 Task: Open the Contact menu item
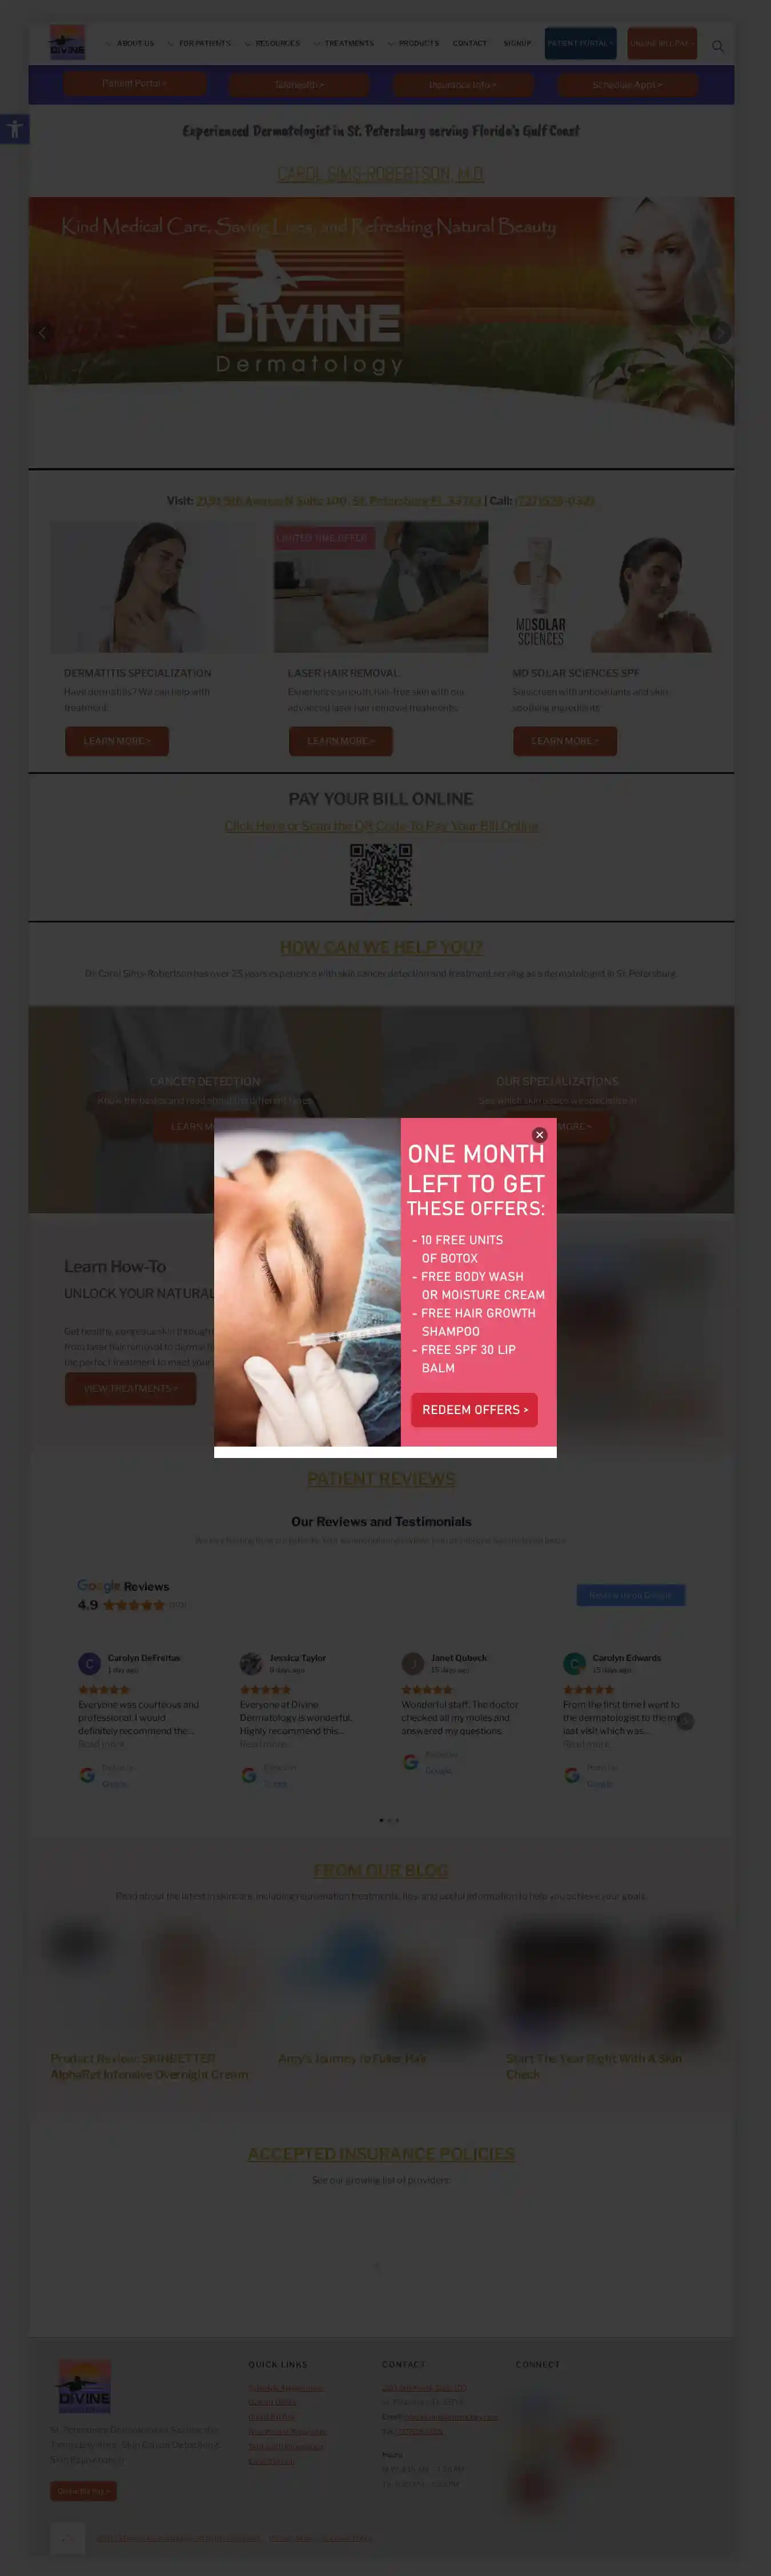469,43
